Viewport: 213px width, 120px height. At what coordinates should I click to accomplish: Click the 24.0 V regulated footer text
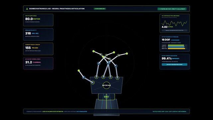82,112
